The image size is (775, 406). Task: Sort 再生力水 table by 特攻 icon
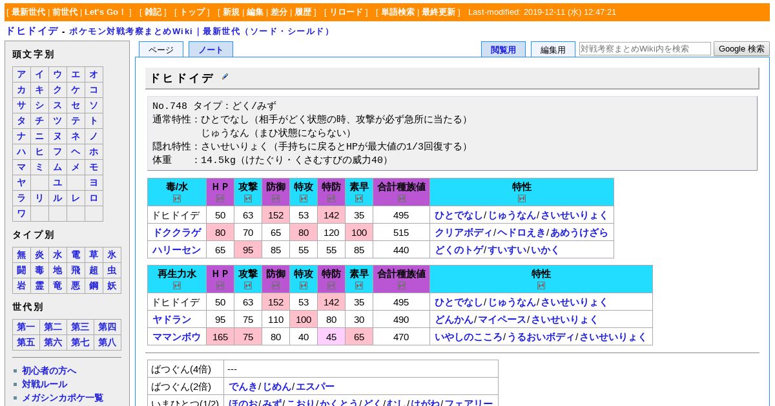[304, 285]
